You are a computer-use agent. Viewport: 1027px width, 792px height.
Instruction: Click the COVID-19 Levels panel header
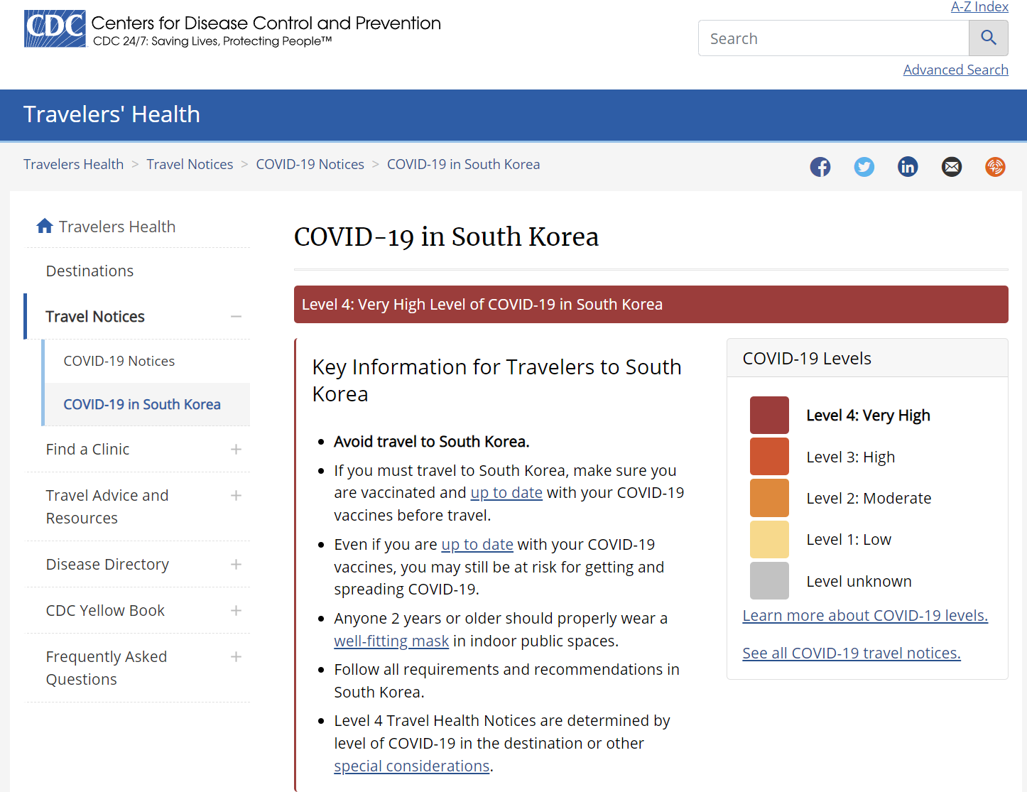[x=867, y=358]
